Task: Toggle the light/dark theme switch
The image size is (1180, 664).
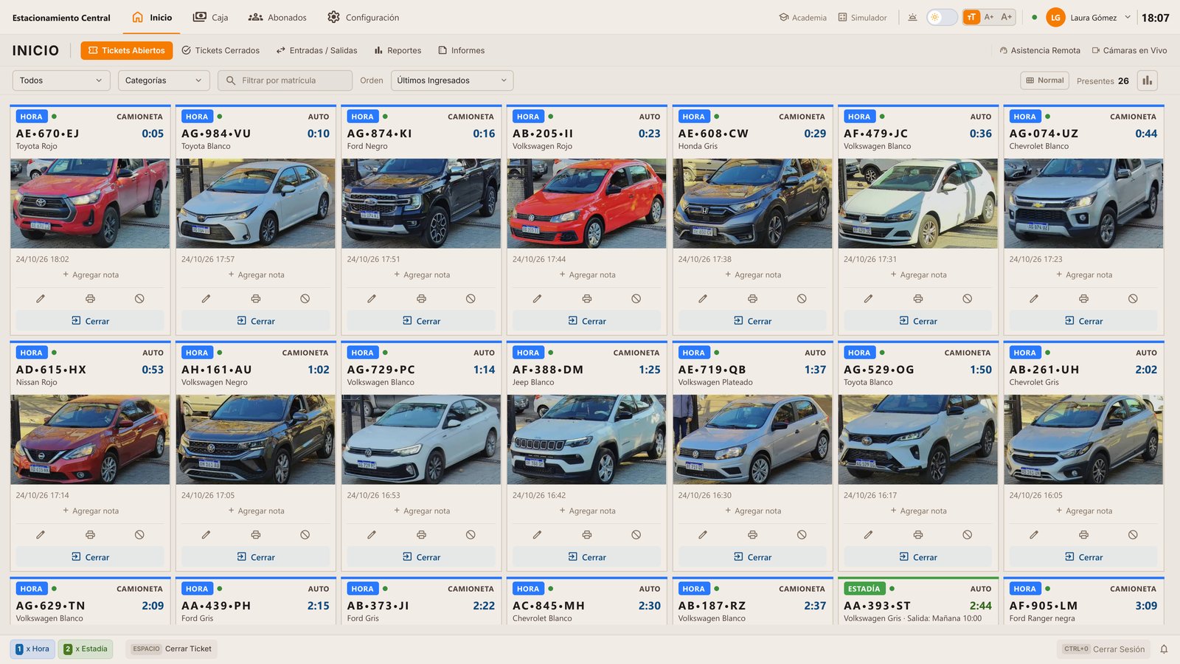Action: coord(942,18)
